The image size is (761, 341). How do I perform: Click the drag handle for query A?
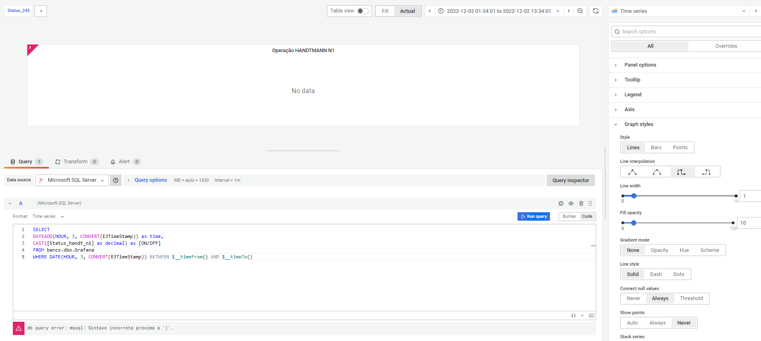coord(590,203)
